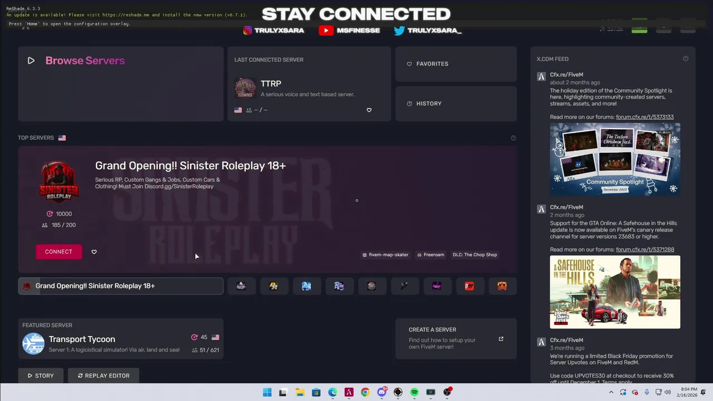Open Google Chrome from taskbar
This screenshot has height=401, width=713.
coord(365,392)
